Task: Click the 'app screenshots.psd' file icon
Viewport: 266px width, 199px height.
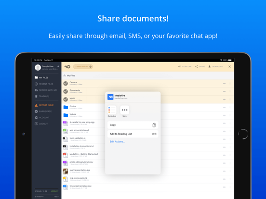Action: 66,131
